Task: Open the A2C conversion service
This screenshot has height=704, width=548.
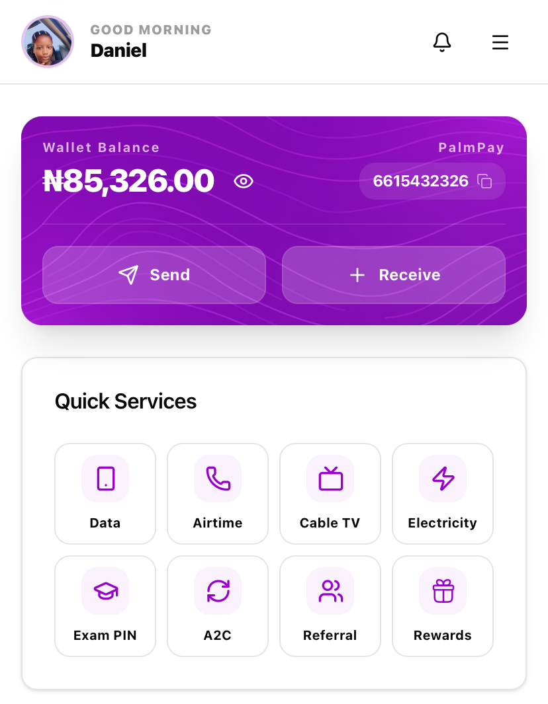Action: [x=218, y=606]
